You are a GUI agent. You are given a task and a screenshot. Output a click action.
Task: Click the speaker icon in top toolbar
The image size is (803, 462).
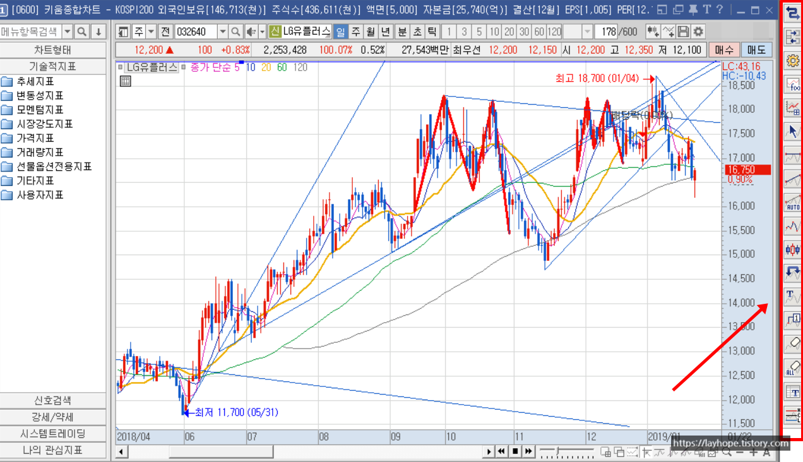click(251, 32)
